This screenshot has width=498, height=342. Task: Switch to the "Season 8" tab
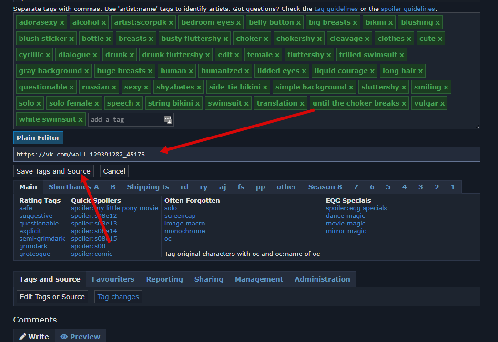325,187
